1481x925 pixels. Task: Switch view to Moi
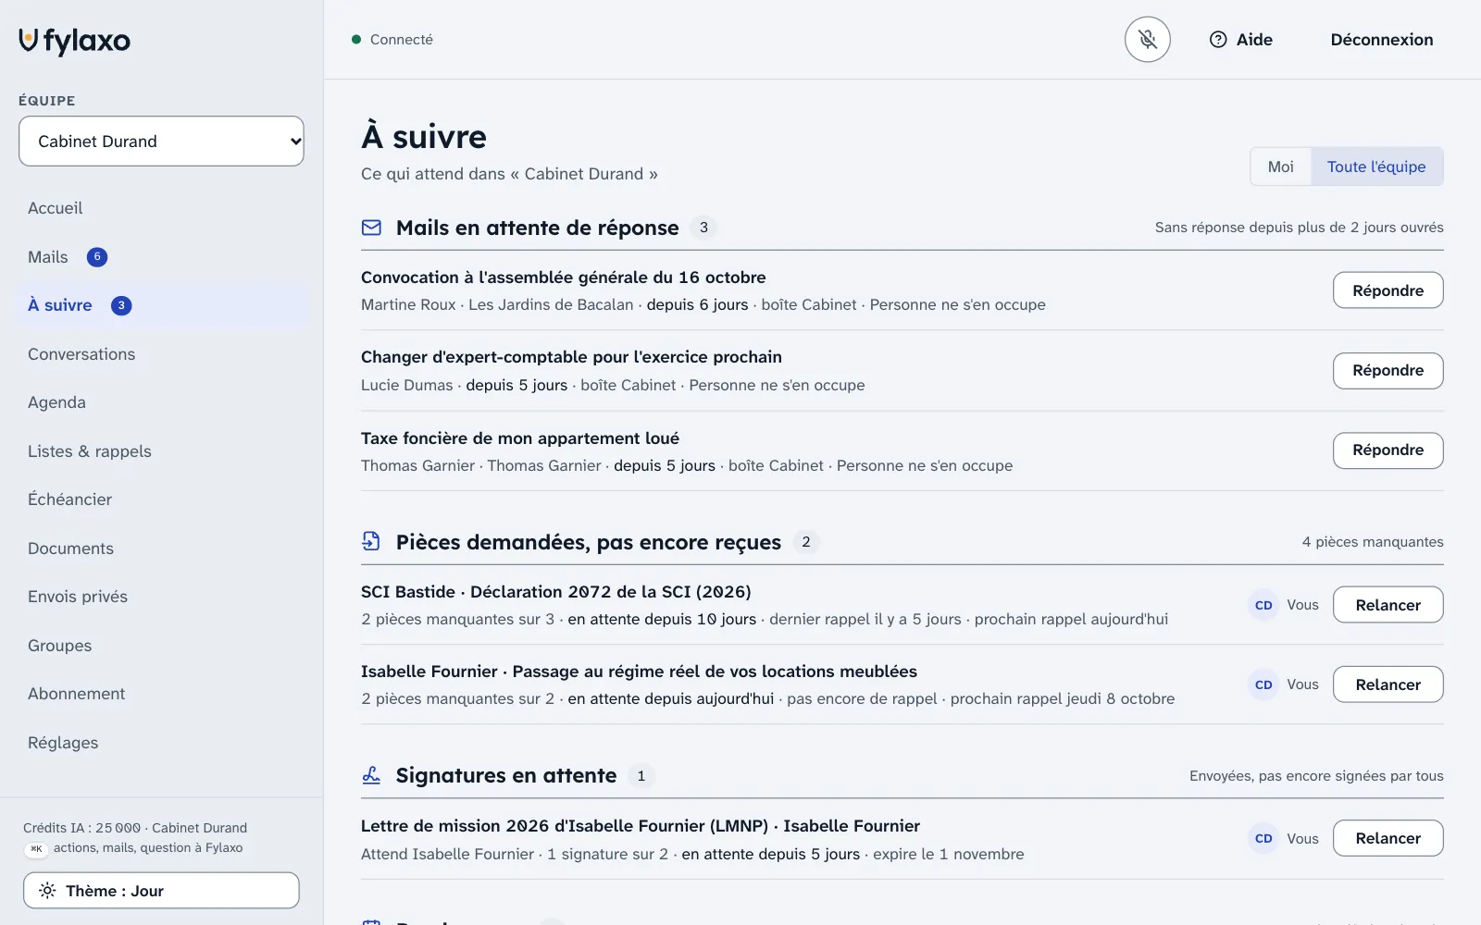coord(1281,166)
